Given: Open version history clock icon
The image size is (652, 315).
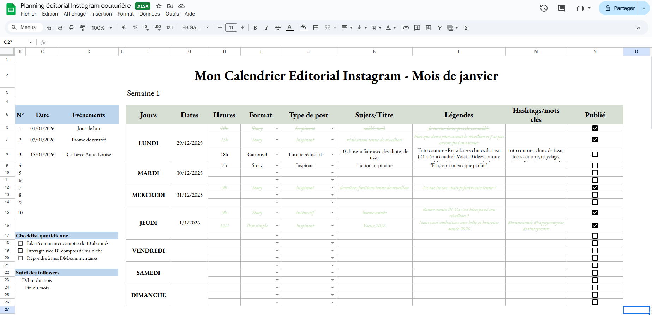Looking at the screenshot, I should [x=544, y=8].
